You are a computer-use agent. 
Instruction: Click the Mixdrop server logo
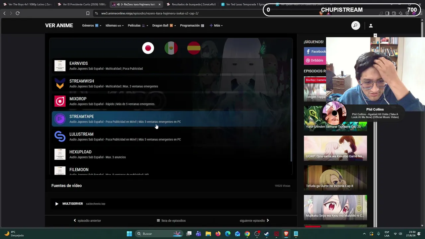[x=60, y=101]
